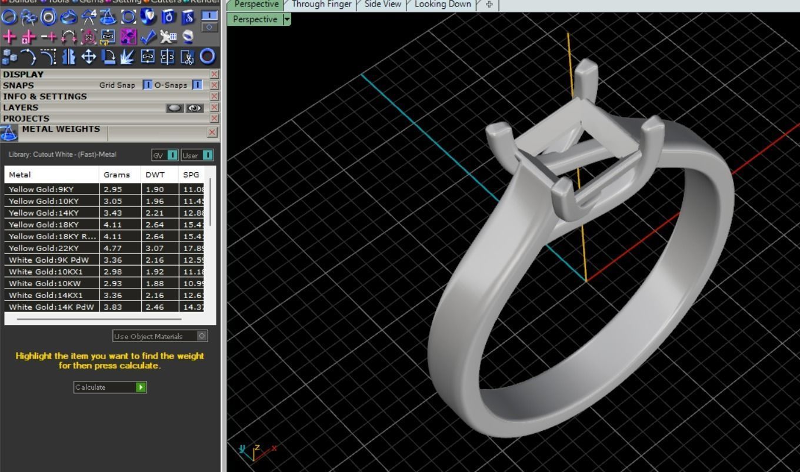Toggle the lower O switch beside toolbar
This screenshot has width=800, height=472.
coord(209,27)
